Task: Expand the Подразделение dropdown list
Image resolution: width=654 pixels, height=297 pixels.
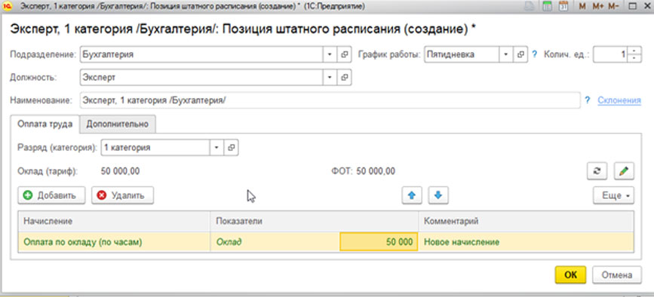Action: pyautogui.click(x=330, y=54)
